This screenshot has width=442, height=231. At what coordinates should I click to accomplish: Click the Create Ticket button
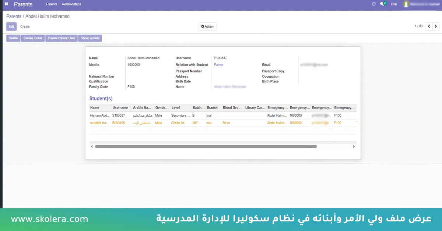click(x=33, y=38)
